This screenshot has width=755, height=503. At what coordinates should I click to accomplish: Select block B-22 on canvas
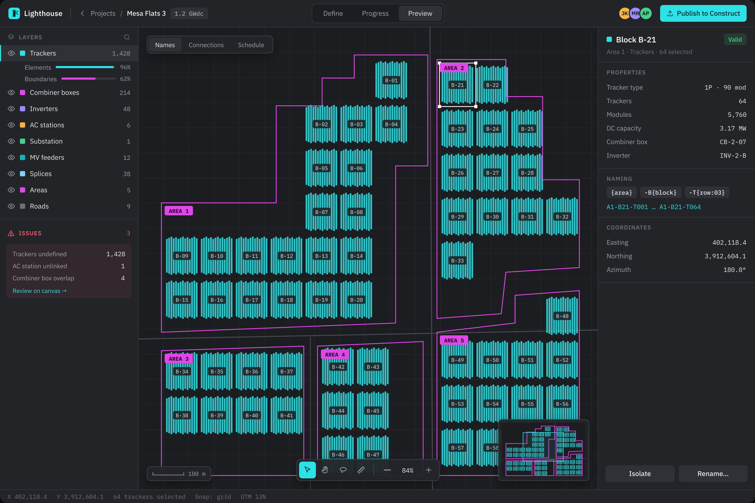coord(492,85)
